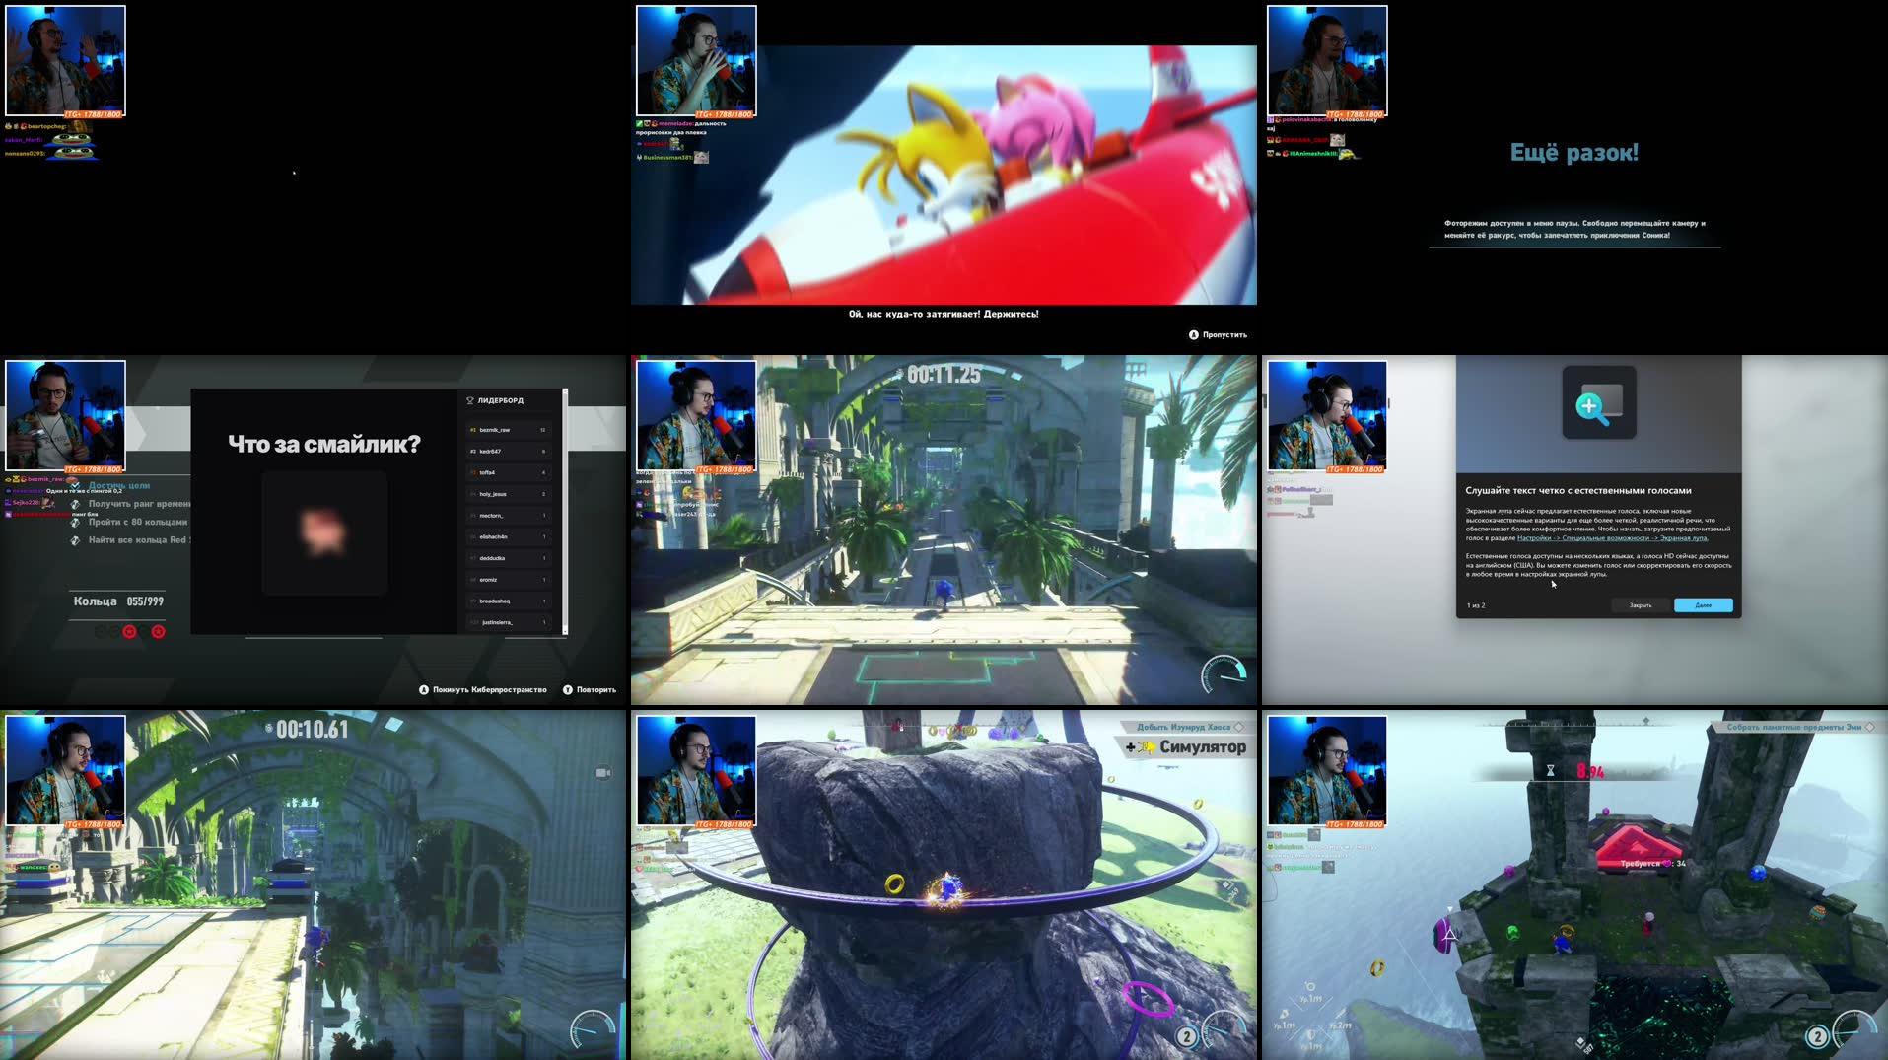The height and width of the screenshot is (1060, 1888).
Task: Click the Chaos Emerald diamond icon near Добыть Изумруд Хаоса
Action: click(1241, 727)
